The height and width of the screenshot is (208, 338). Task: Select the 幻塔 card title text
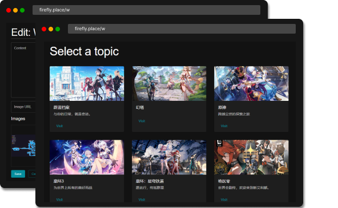140,107
